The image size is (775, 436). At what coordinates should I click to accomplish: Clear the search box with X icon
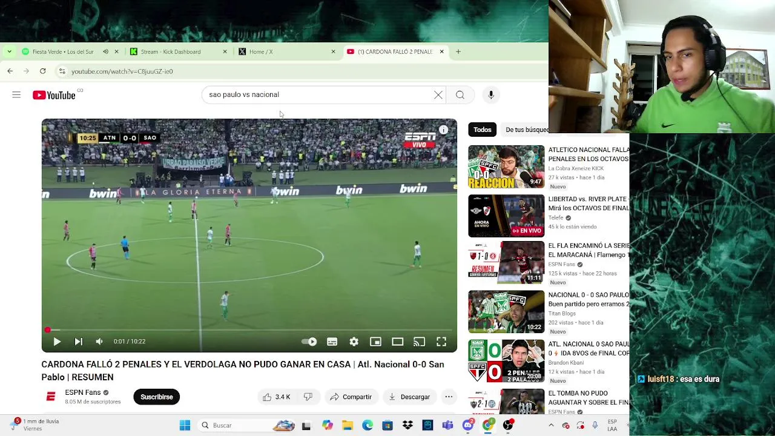[438, 95]
